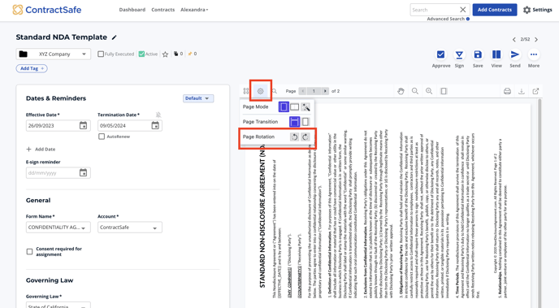The width and height of the screenshot is (559, 308).
Task: Click the viewer search magnifier icon
Action: pyautogui.click(x=274, y=91)
